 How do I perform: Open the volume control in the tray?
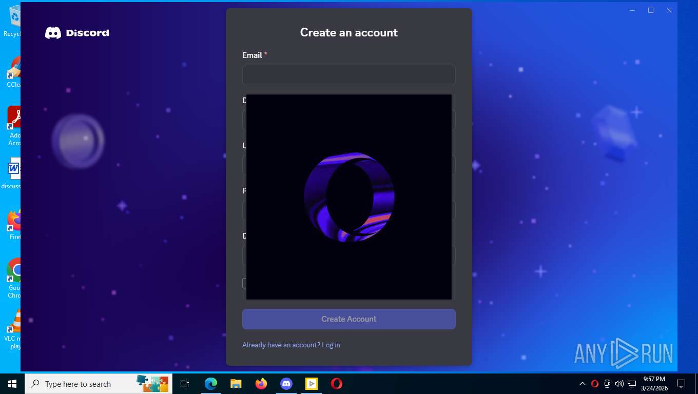[x=619, y=384]
